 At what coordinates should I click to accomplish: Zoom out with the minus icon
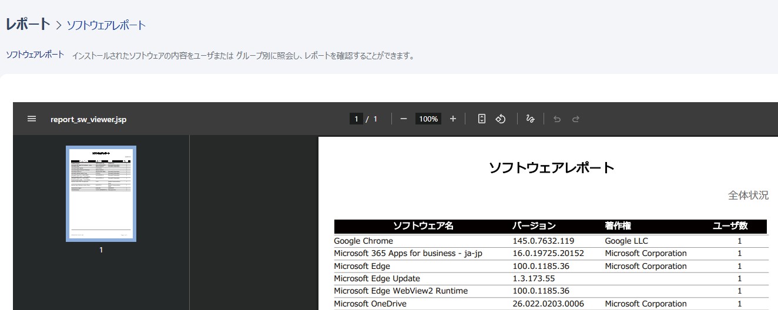pos(404,119)
